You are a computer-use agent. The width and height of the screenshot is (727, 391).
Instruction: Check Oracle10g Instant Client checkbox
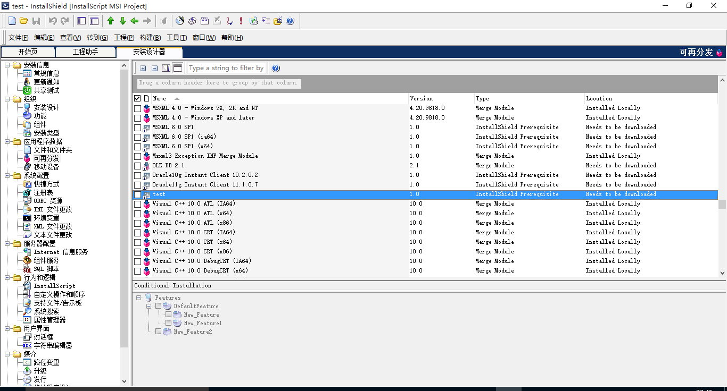pyautogui.click(x=137, y=175)
